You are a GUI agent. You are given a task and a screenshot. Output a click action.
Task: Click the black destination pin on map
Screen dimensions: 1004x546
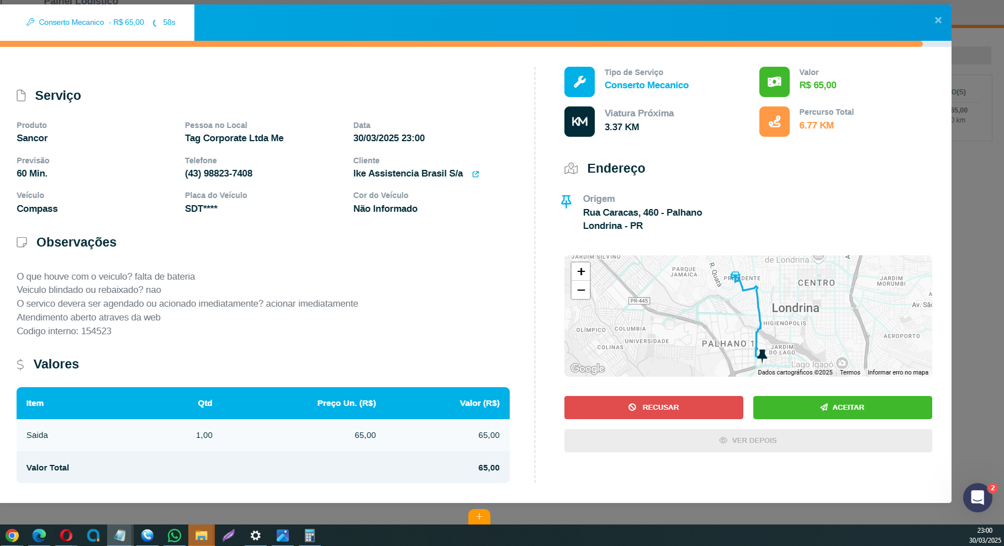pos(762,355)
